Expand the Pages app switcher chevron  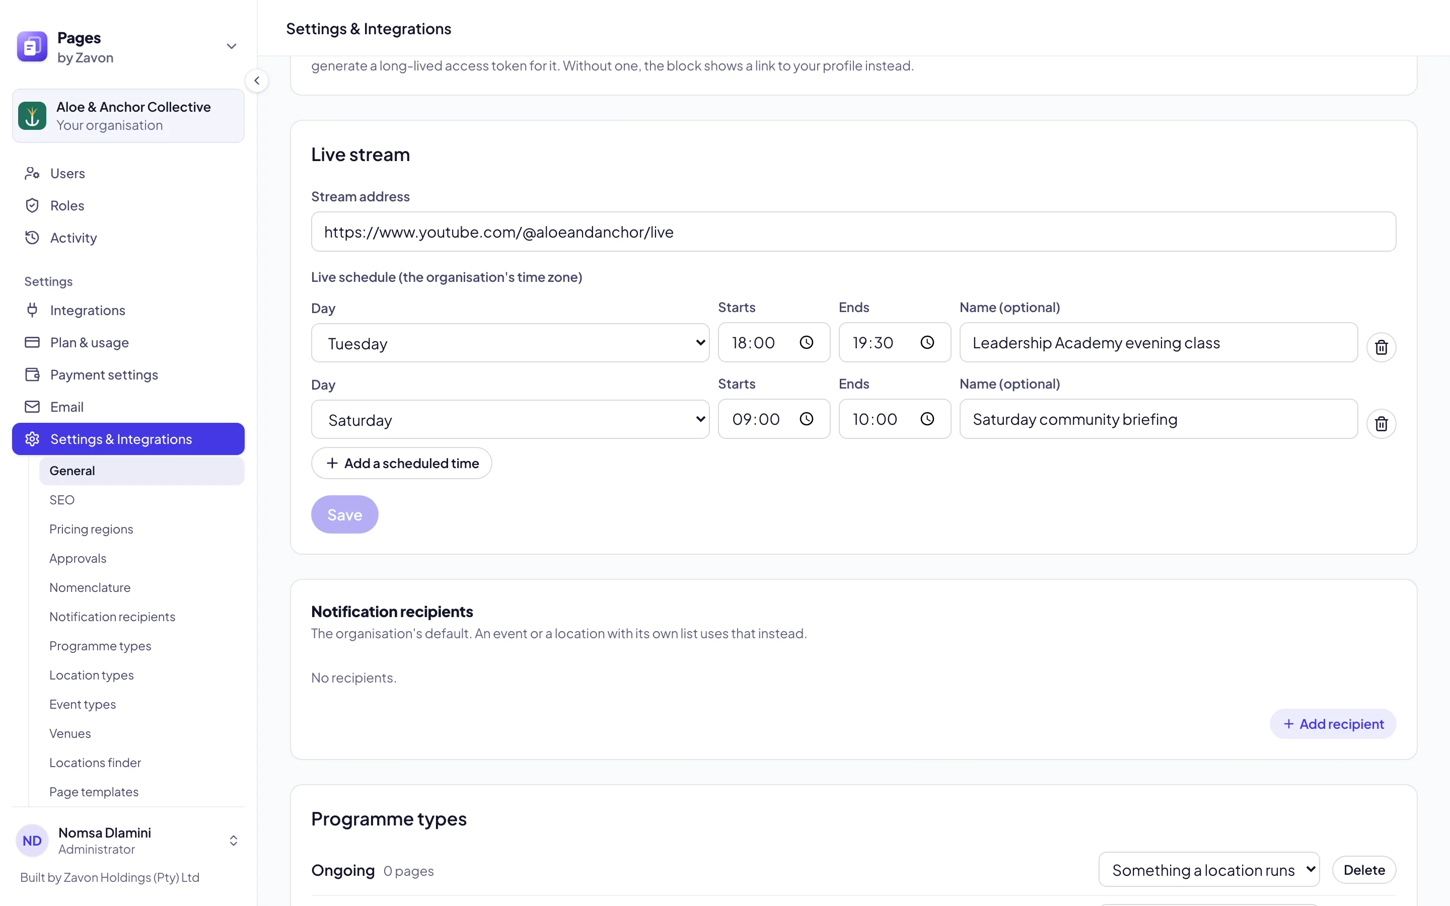click(x=231, y=47)
